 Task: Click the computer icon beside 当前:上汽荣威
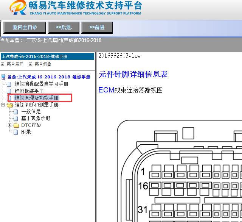(x=3, y=77)
